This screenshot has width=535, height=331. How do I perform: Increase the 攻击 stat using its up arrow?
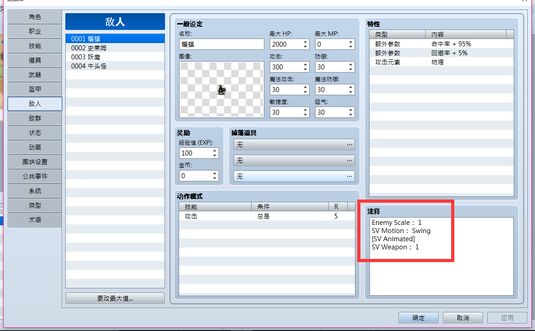(306, 64)
